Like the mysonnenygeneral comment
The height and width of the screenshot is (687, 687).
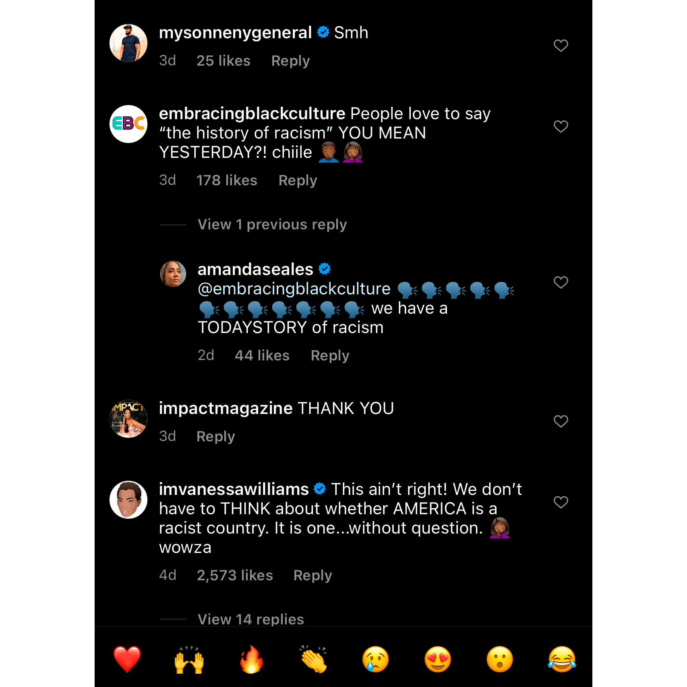[561, 46]
